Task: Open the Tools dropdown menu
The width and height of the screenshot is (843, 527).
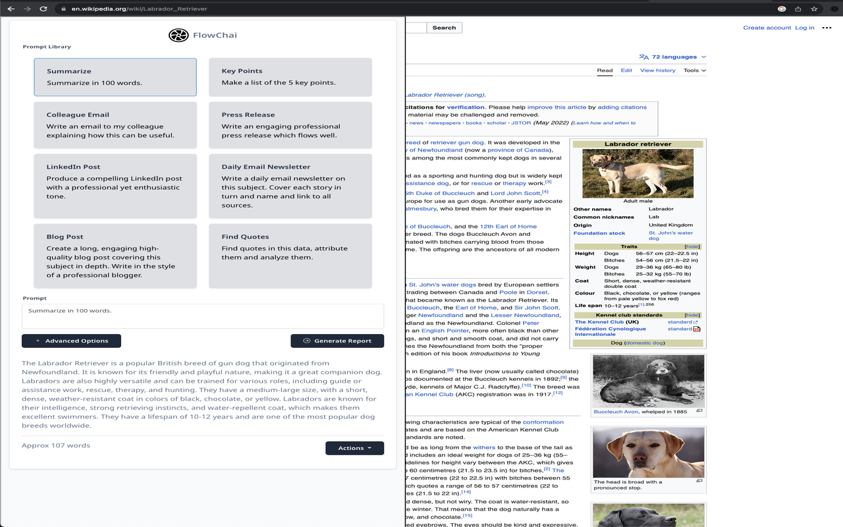Action: 694,70
